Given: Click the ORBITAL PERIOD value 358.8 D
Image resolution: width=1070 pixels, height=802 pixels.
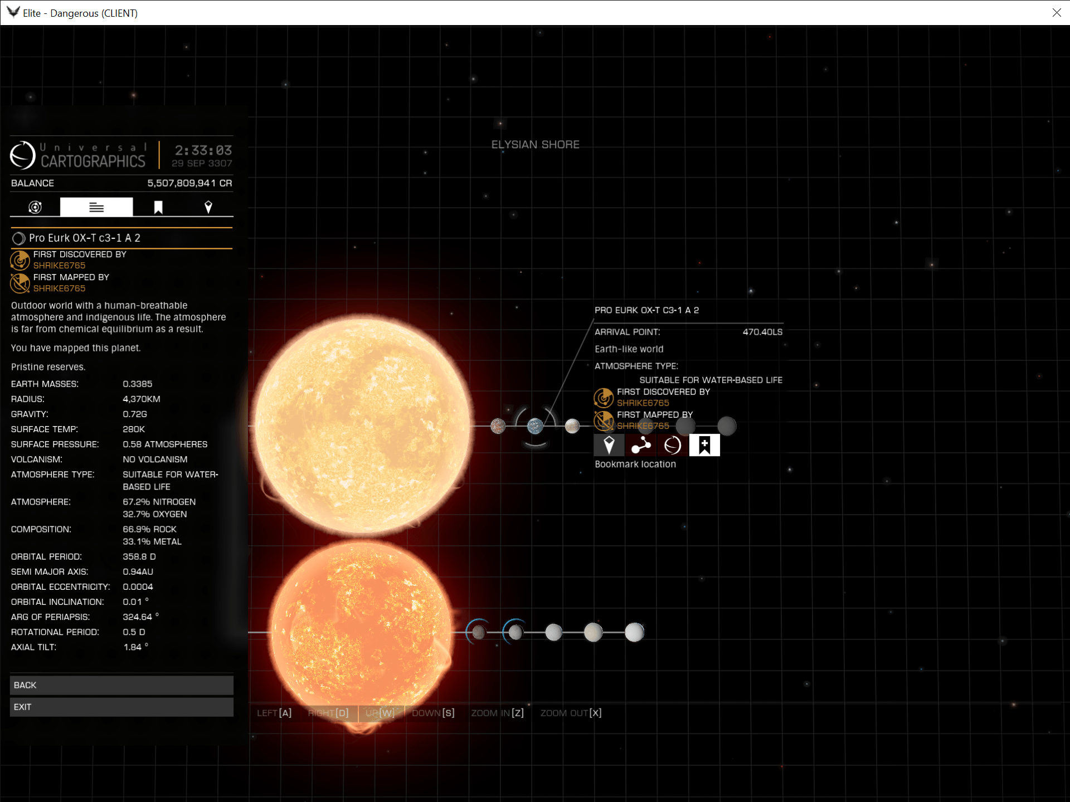Looking at the screenshot, I should pyautogui.click(x=139, y=557).
